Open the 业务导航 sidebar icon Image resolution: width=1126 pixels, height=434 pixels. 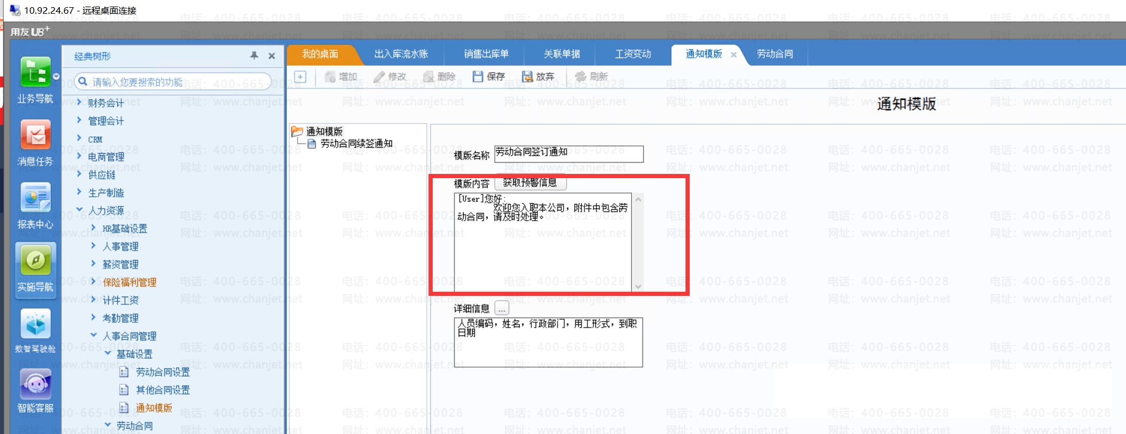click(x=35, y=80)
